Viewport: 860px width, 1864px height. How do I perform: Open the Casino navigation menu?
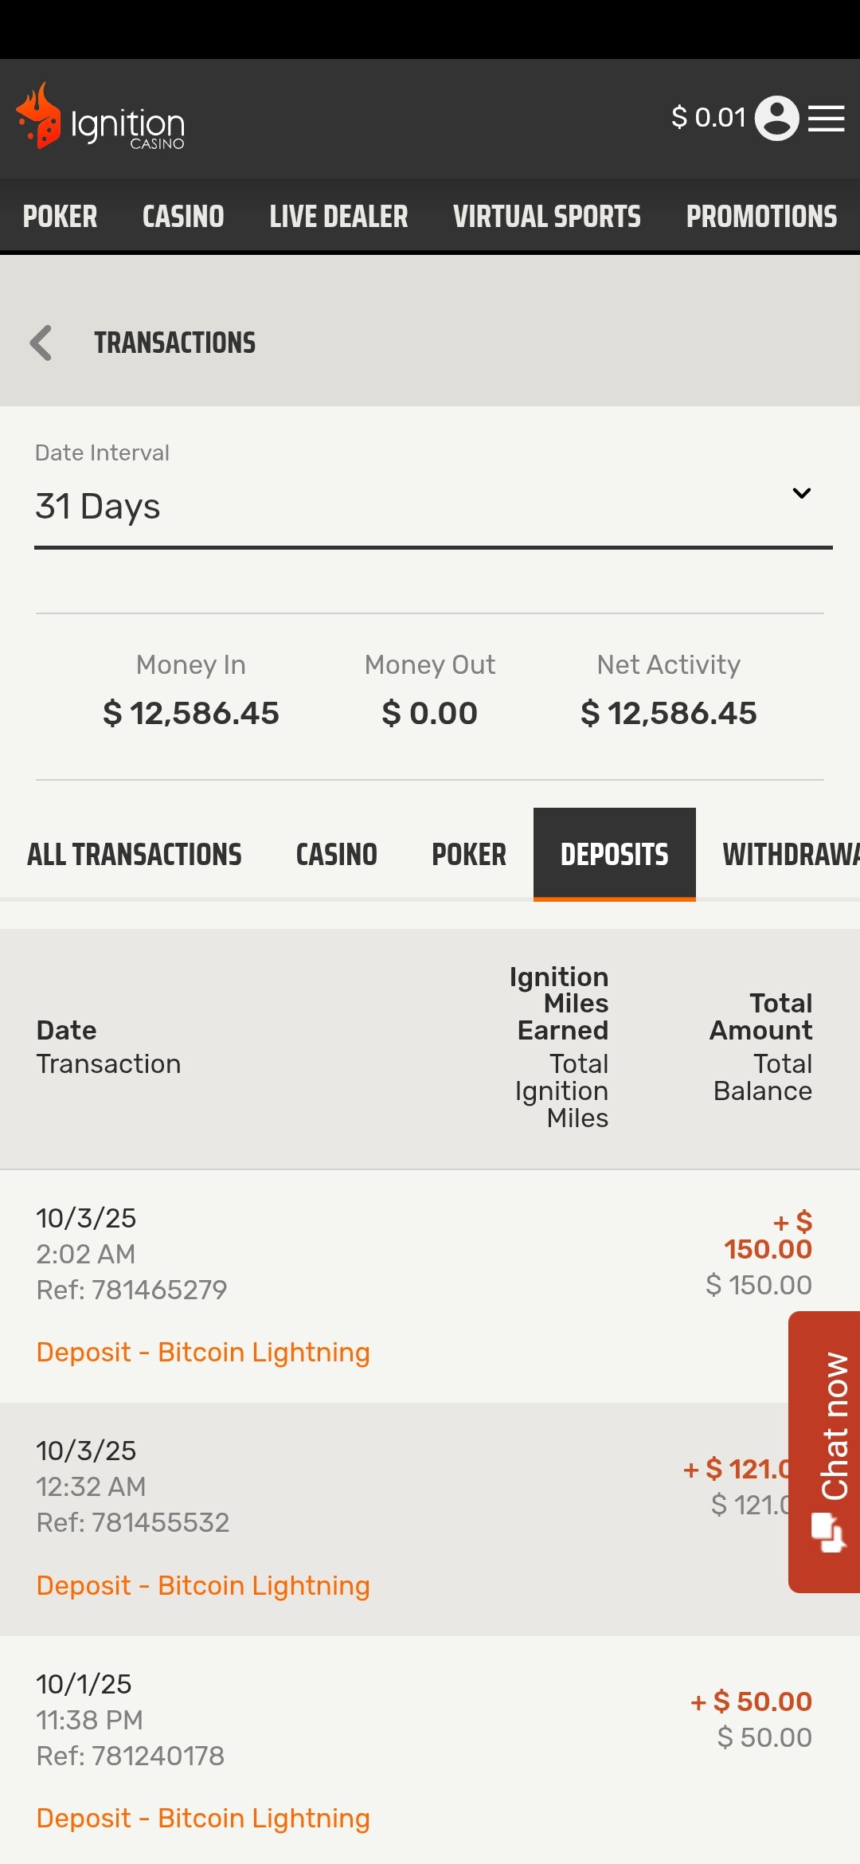point(183,217)
